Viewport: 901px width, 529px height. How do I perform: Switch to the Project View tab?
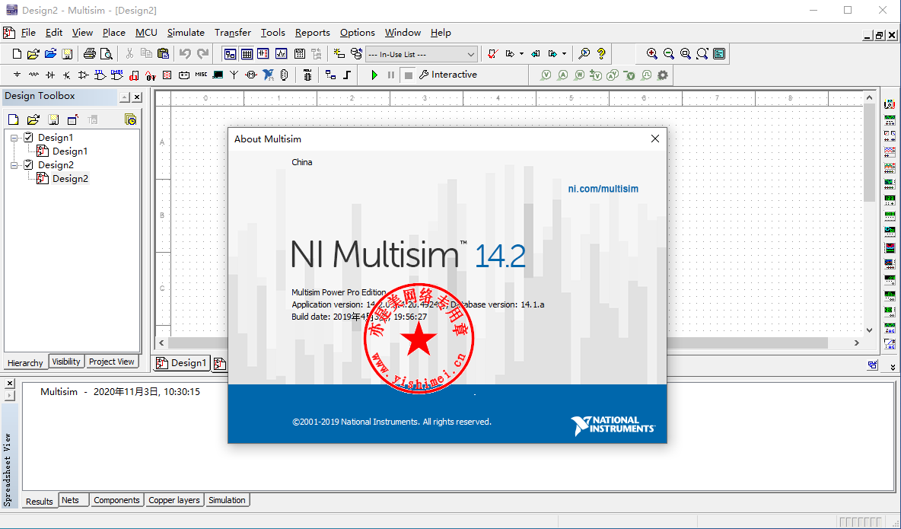click(111, 362)
